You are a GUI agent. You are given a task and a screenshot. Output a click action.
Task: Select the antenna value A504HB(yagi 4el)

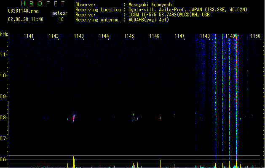(149, 20)
